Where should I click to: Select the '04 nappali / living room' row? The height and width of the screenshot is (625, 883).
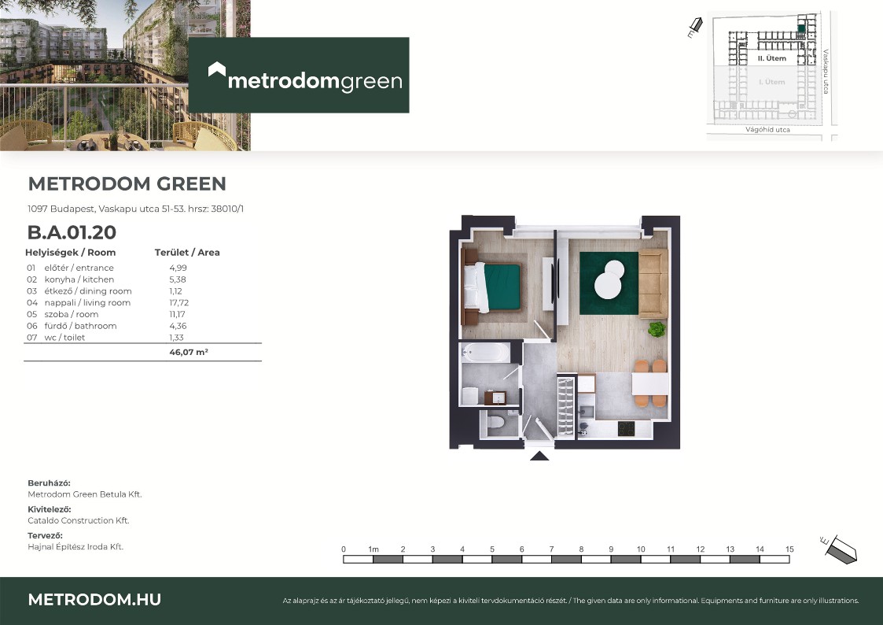[x=107, y=302]
